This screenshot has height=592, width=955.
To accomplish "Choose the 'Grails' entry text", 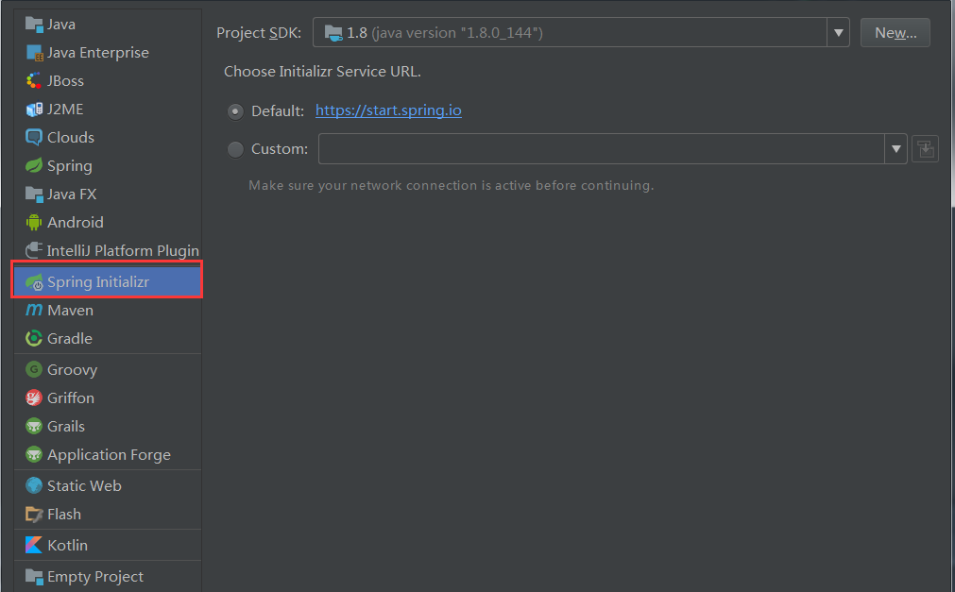I will point(66,427).
